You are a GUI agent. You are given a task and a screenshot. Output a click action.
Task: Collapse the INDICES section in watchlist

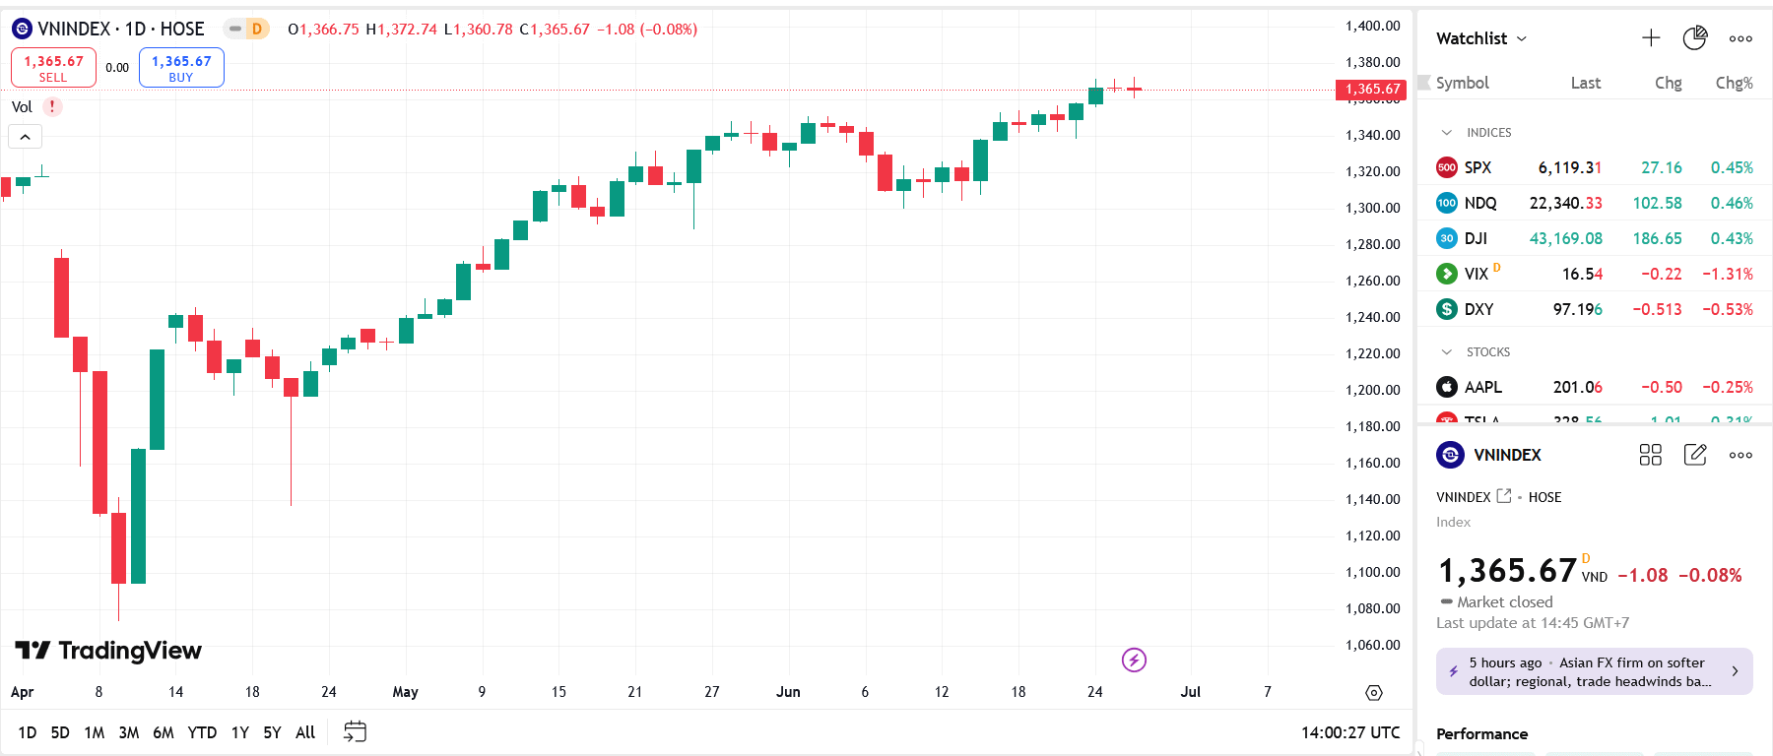click(x=1447, y=133)
